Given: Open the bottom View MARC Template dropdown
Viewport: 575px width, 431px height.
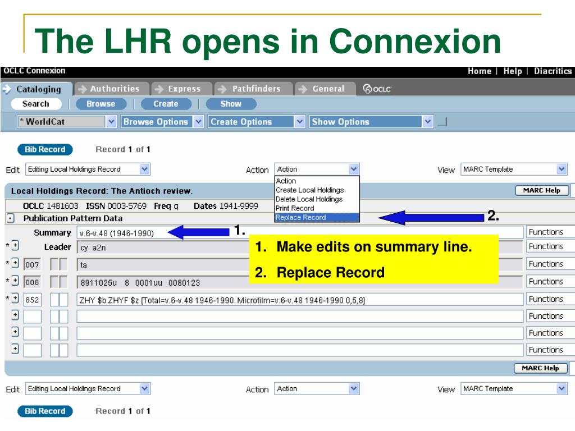Looking at the screenshot, I should 514,389.
